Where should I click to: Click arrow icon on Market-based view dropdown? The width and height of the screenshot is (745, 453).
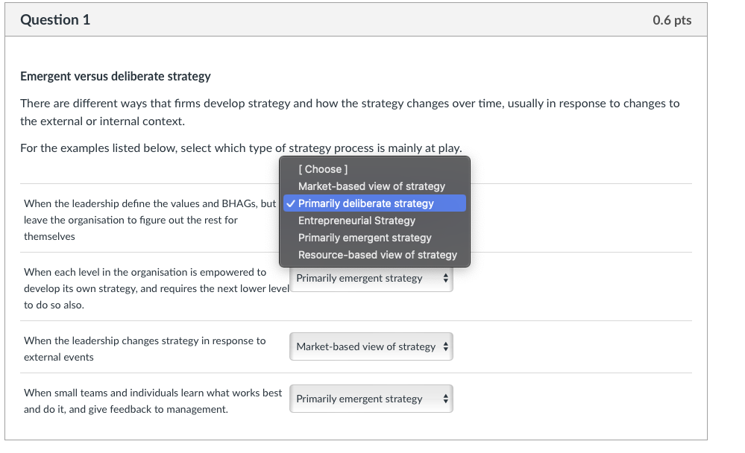click(445, 346)
